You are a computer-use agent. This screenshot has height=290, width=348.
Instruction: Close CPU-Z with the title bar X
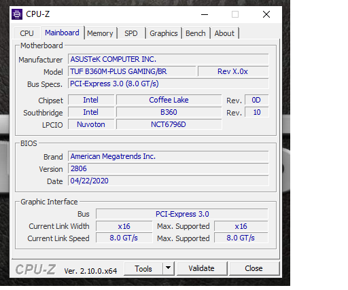[x=266, y=14]
